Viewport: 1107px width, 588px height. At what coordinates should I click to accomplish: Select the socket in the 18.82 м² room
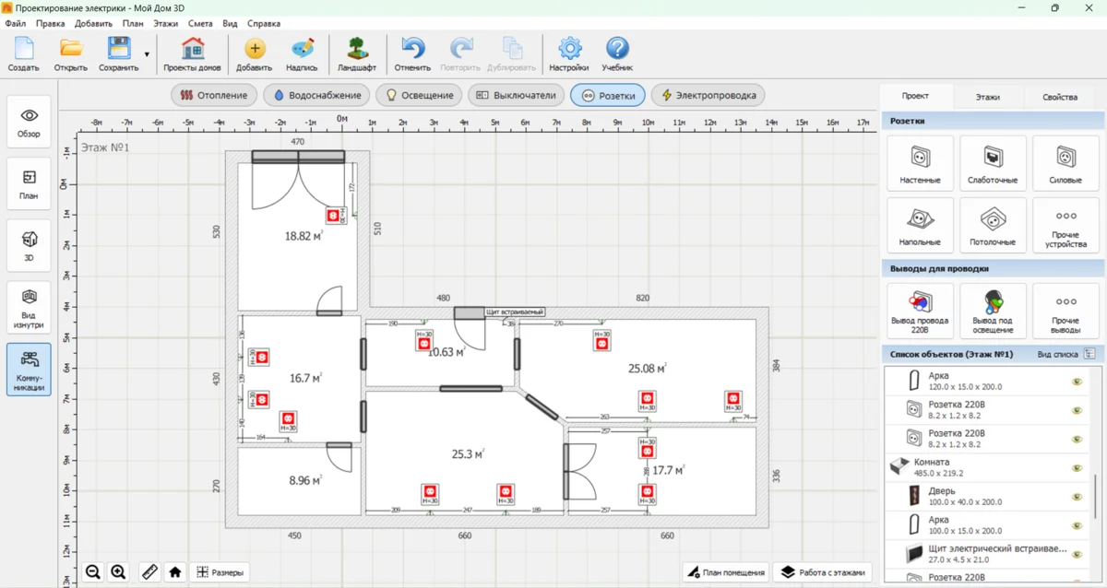tap(333, 216)
